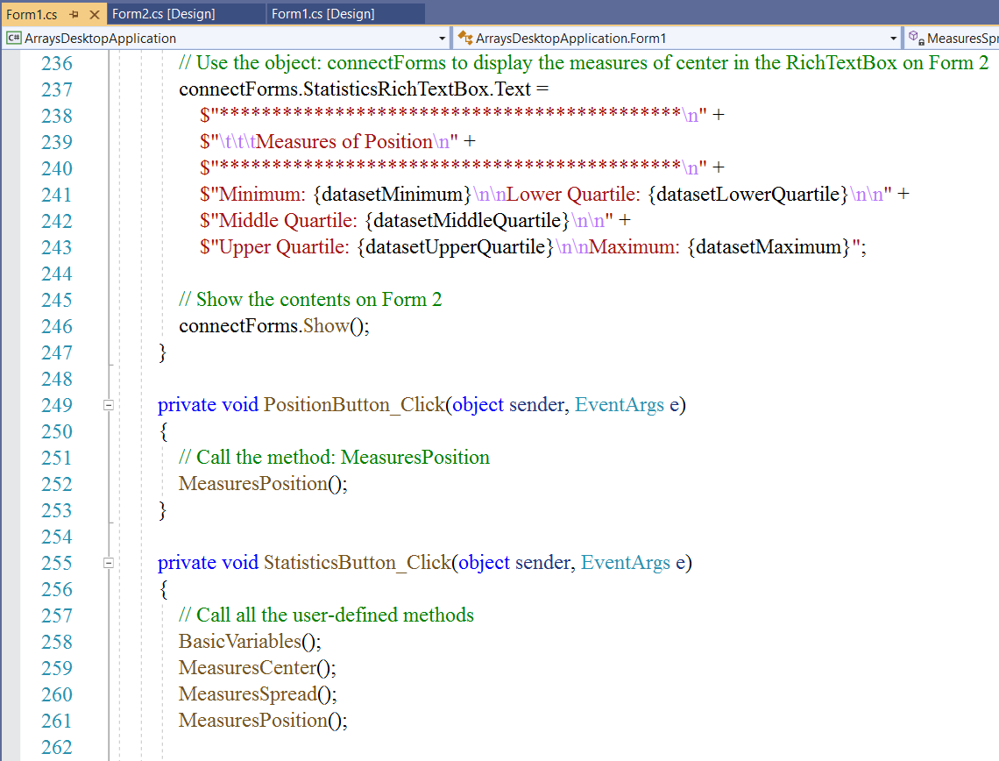Click line number 244 in the margin
This screenshot has width=999, height=761.
point(57,274)
